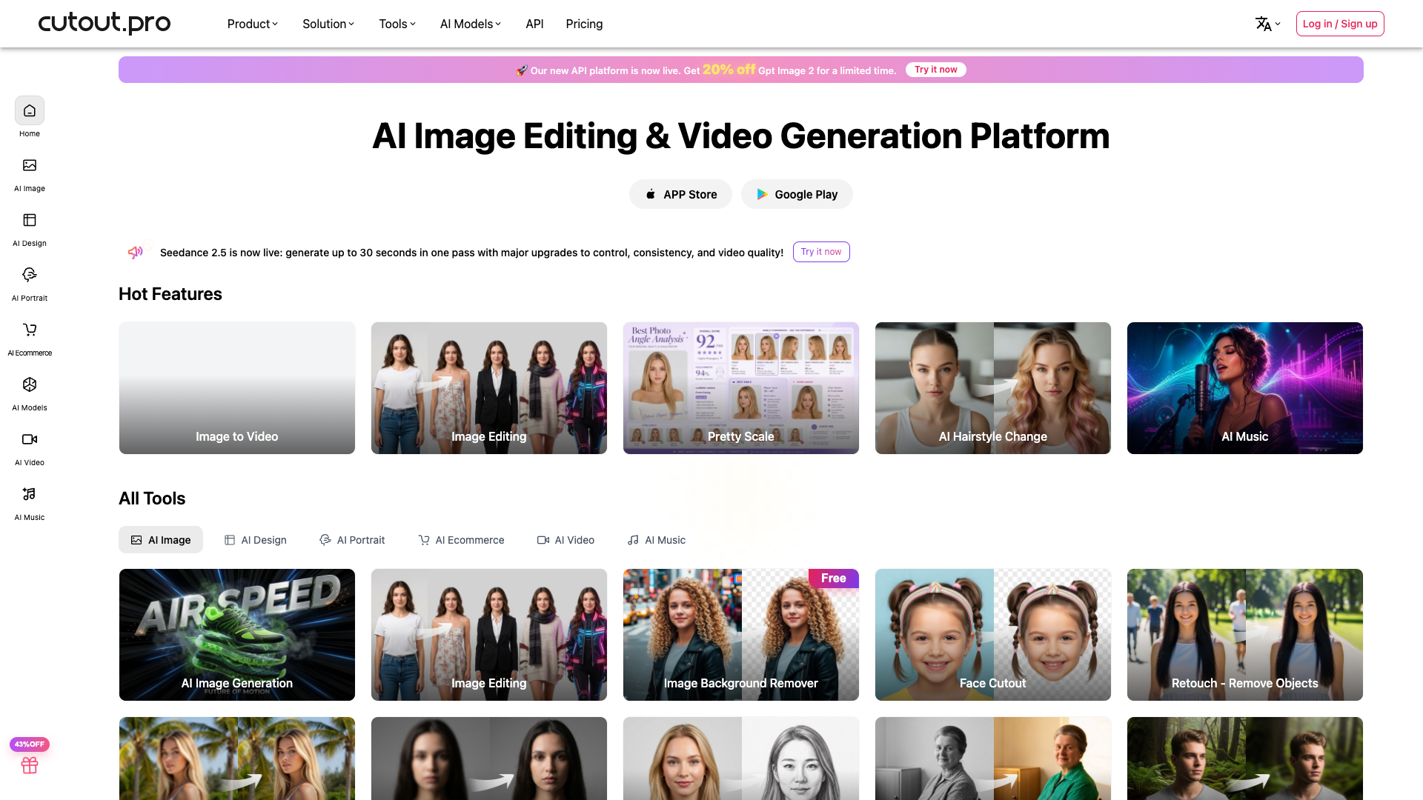Switch to the AI Music tab

657,540
